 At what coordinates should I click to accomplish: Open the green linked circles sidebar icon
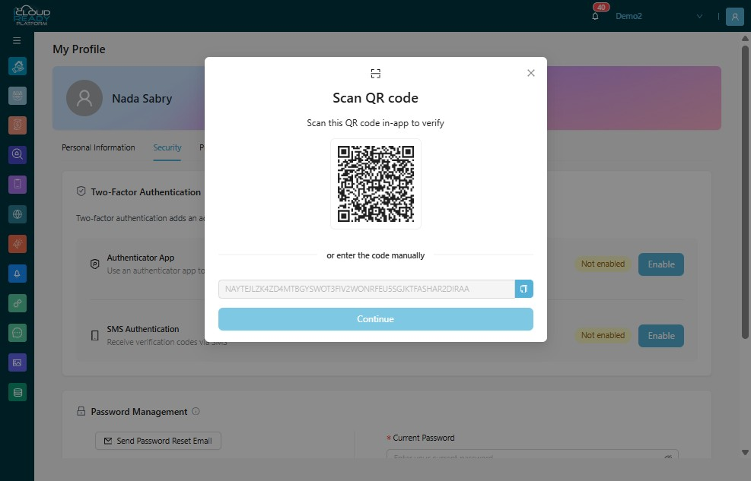[x=18, y=303]
